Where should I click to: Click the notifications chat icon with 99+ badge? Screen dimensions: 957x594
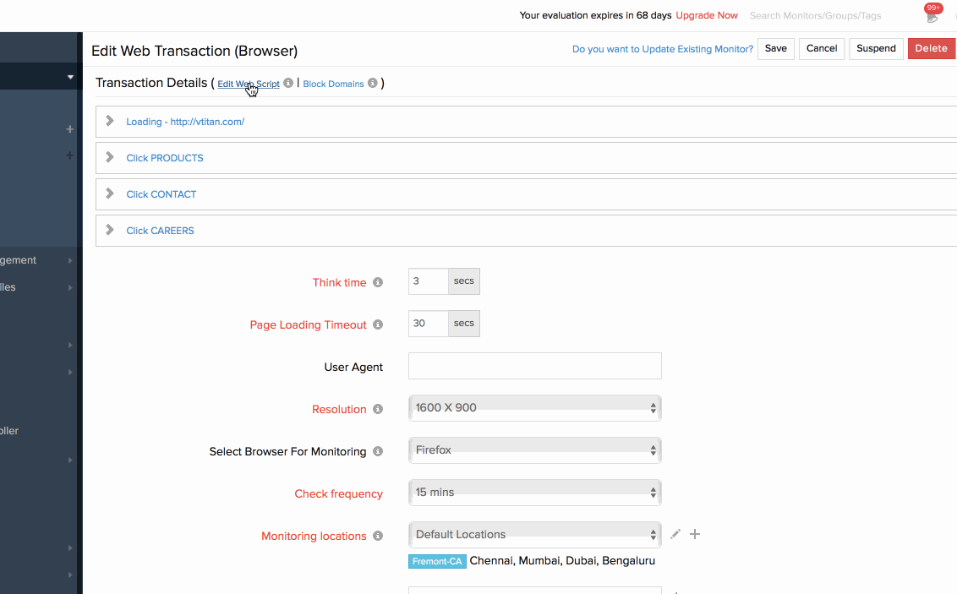click(932, 16)
